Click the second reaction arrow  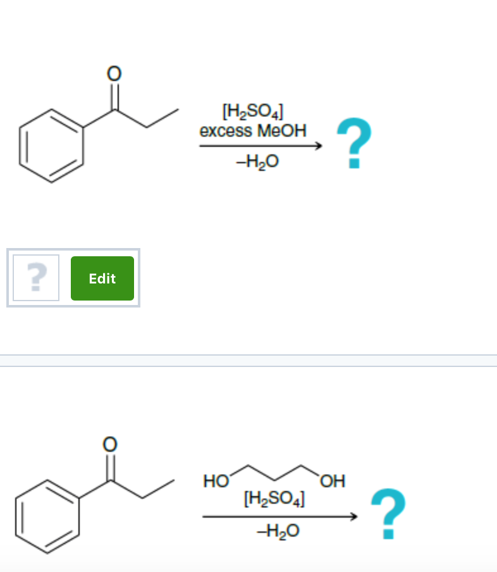coord(281,515)
